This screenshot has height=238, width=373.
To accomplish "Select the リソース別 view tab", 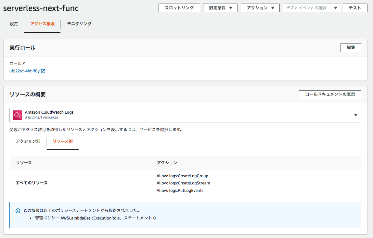I will (x=62, y=141).
